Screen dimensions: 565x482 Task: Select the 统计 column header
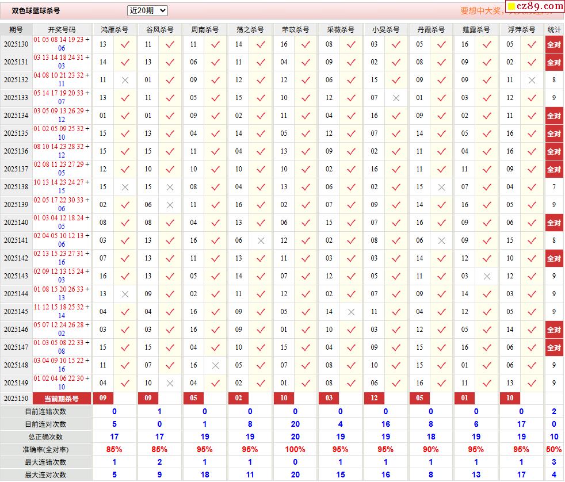click(x=554, y=29)
